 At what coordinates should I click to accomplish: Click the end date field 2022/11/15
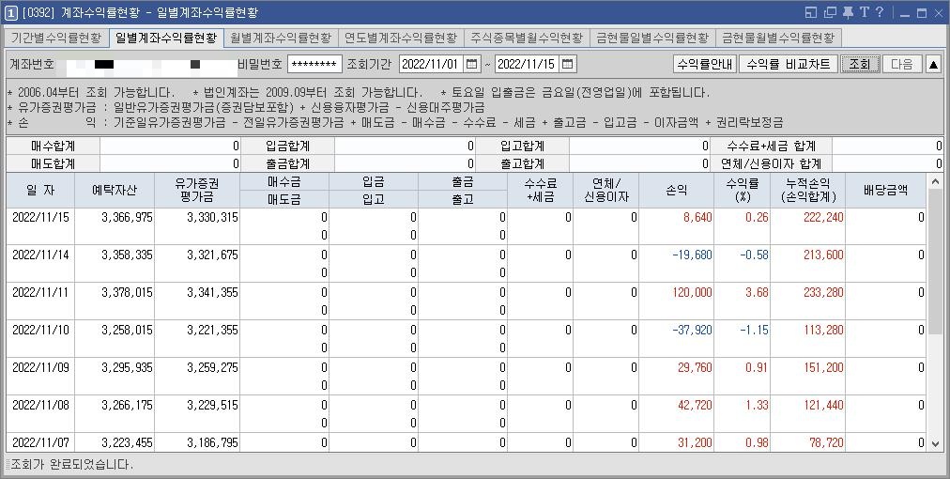[528, 64]
